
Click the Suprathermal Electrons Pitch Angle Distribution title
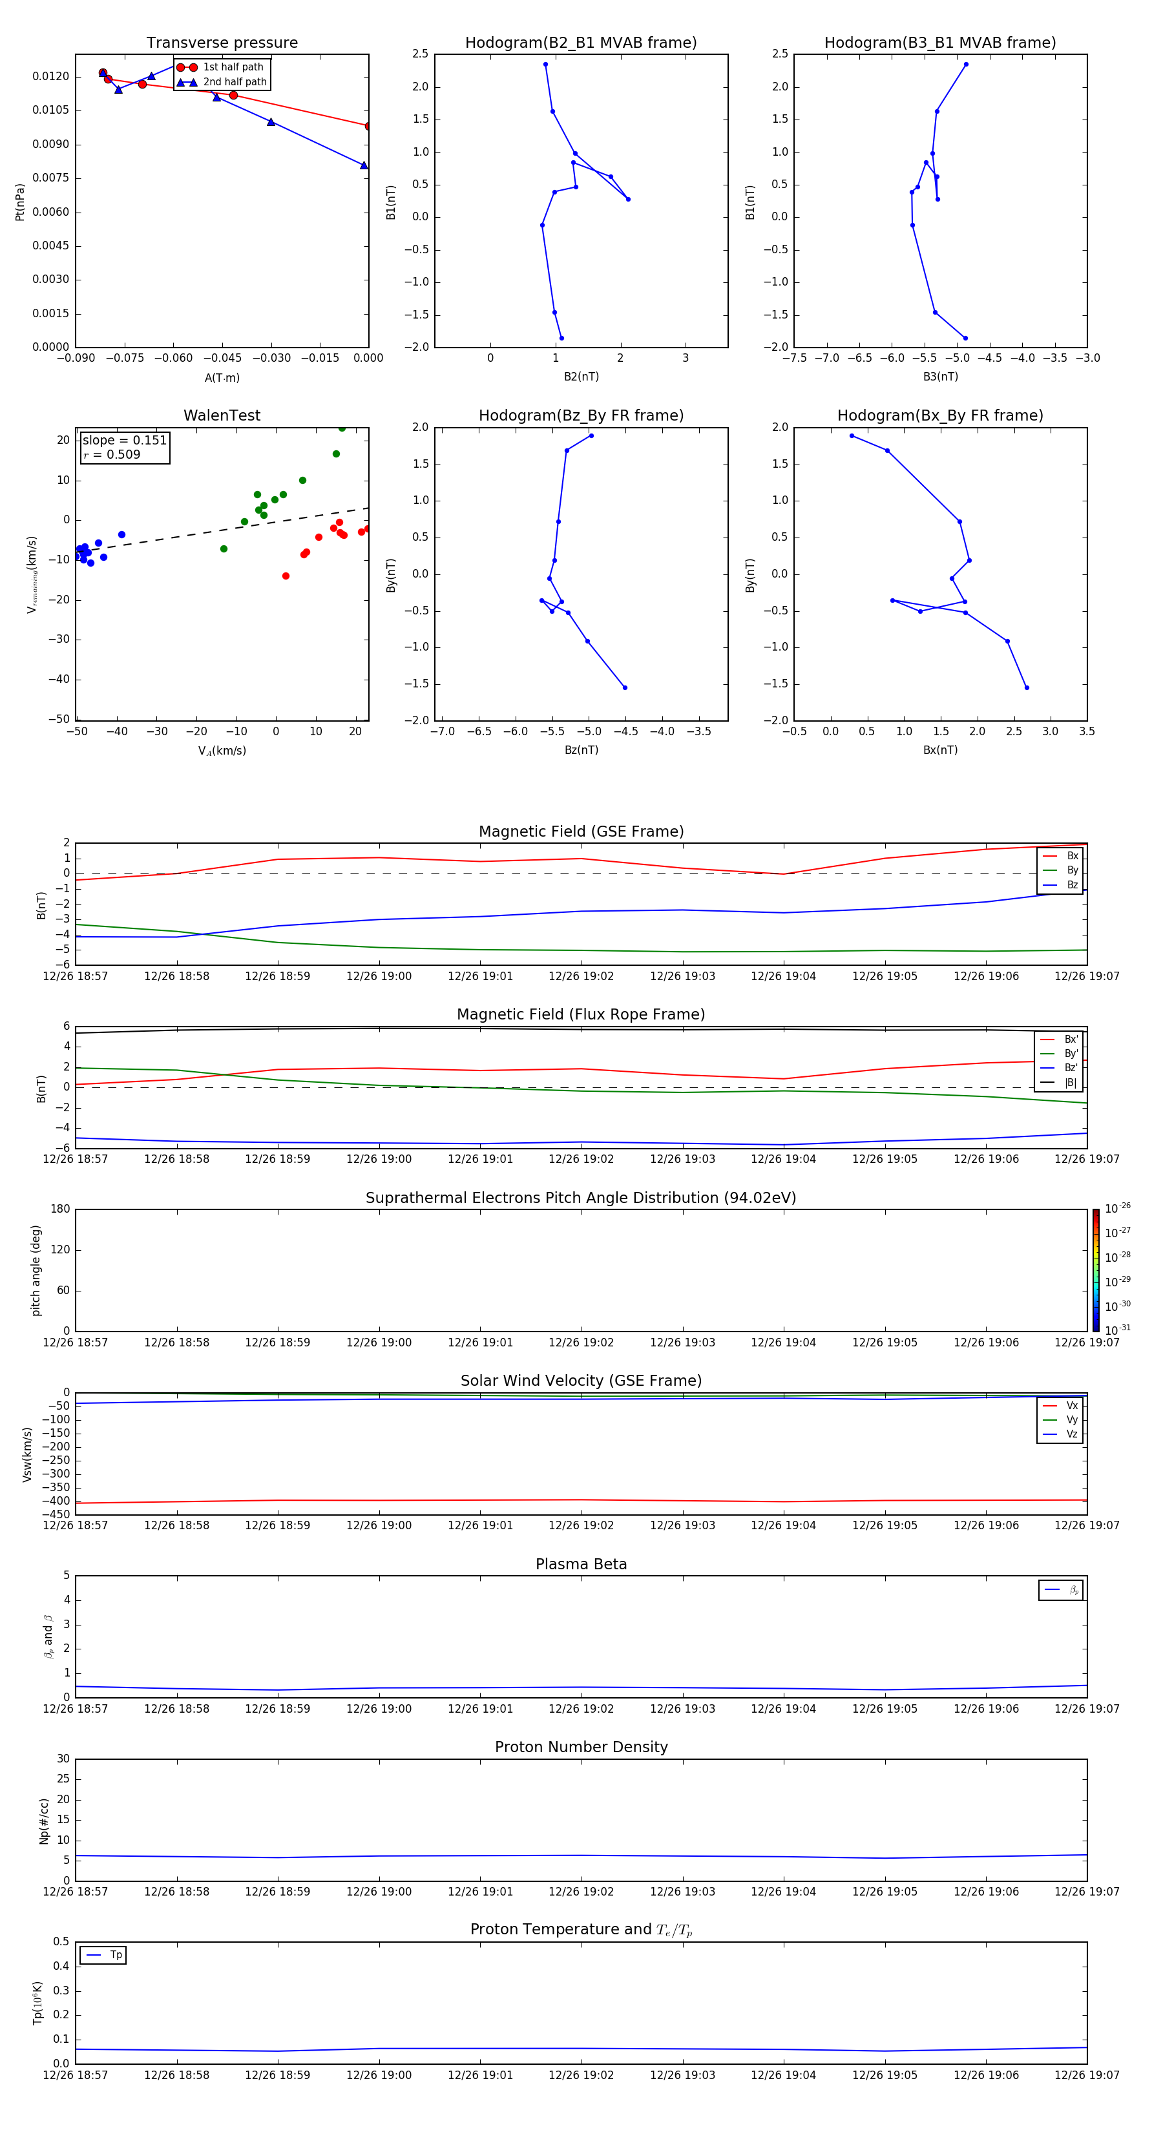coord(581,1198)
